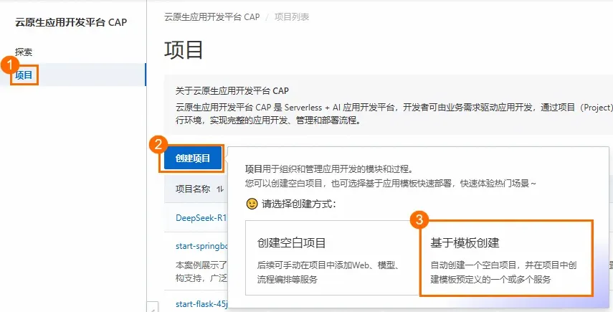The image size is (613, 312).
Task: Click the 关于云原生应用开发平台 CAP info banner
Action: click(389, 105)
